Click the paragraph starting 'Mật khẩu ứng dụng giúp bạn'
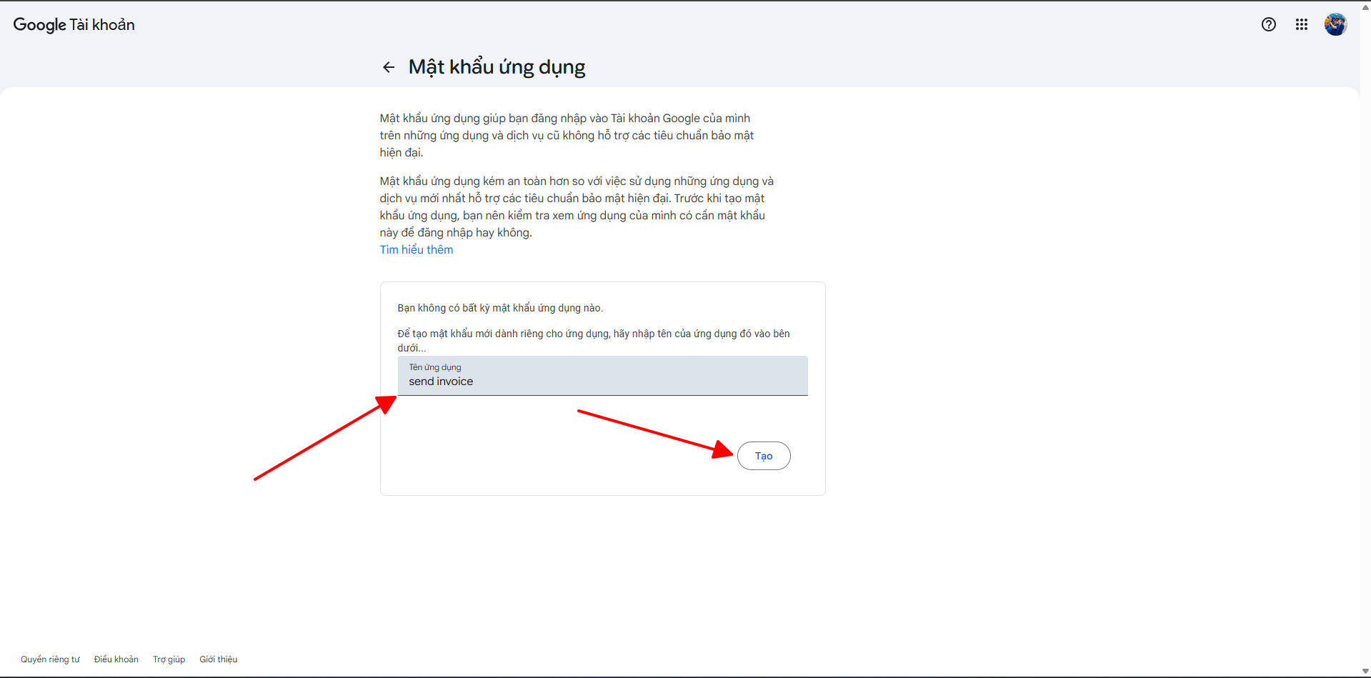This screenshot has width=1371, height=678. coord(566,135)
